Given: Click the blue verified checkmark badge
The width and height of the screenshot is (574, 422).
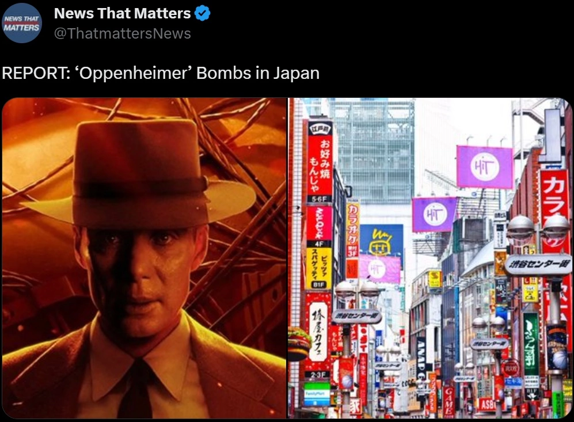Looking at the screenshot, I should pyautogui.click(x=203, y=14).
